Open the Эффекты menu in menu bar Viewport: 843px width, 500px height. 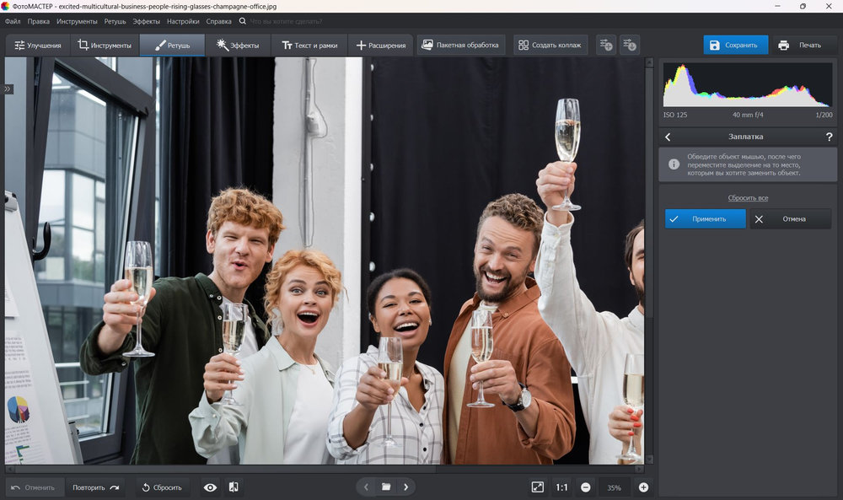pyautogui.click(x=146, y=22)
